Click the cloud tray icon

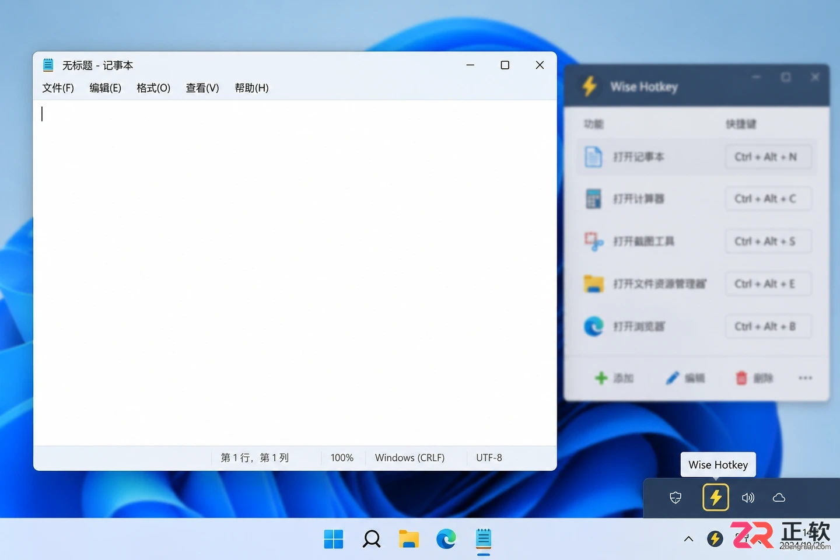point(779,498)
